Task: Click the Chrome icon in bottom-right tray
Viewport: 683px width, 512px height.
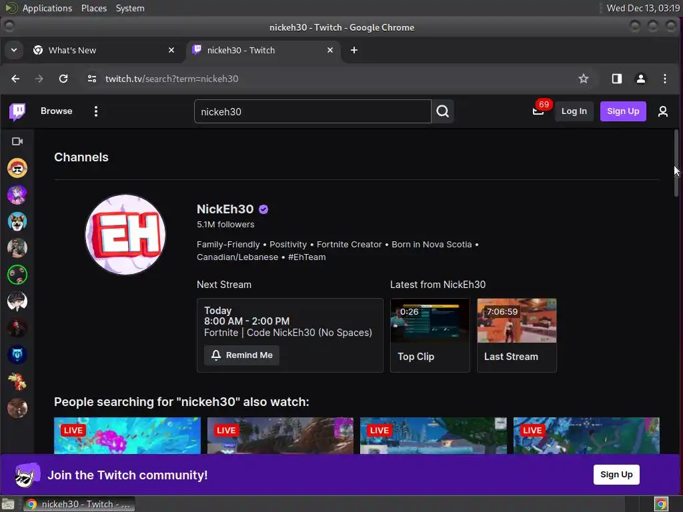Action: coord(661,504)
